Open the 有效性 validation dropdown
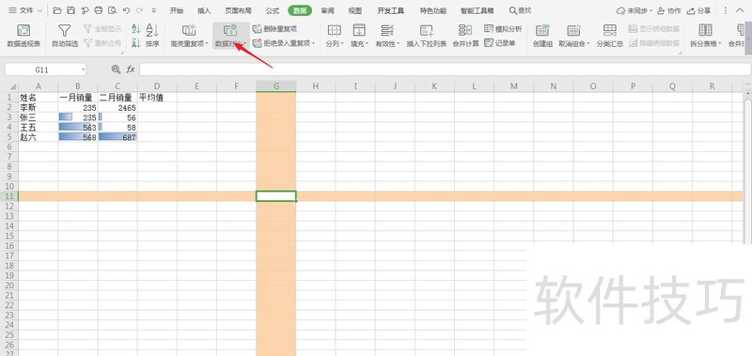Viewport: 752px width, 356px height. 398,43
